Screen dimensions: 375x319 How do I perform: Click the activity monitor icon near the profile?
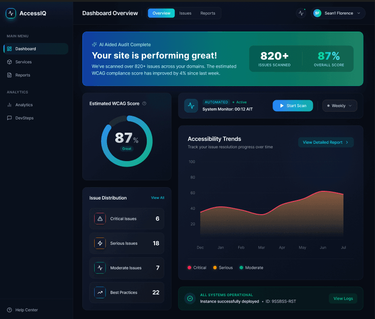point(301,13)
